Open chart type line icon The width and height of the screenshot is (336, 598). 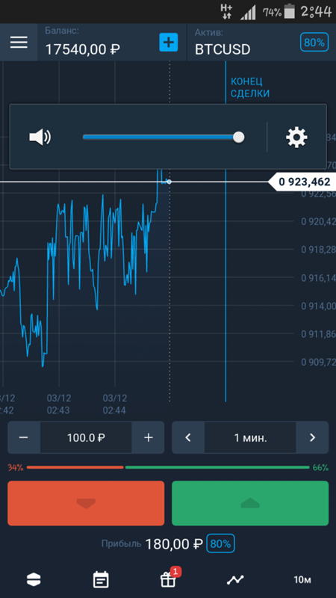pyautogui.click(x=235, y=580)
